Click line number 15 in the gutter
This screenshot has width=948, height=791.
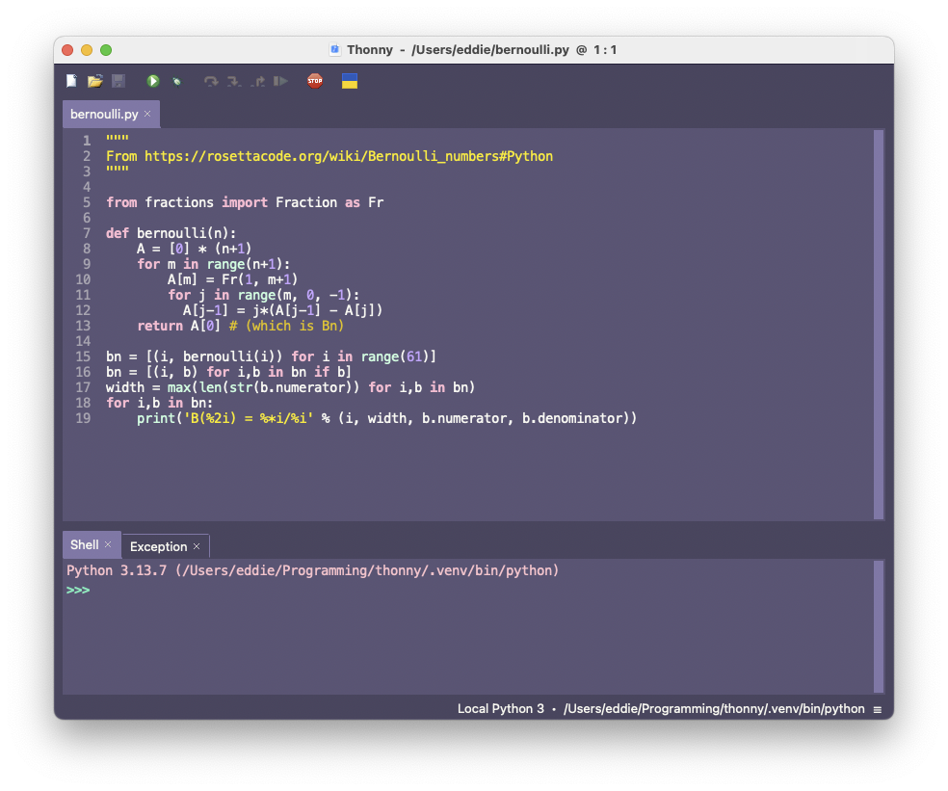pos(84,356)
